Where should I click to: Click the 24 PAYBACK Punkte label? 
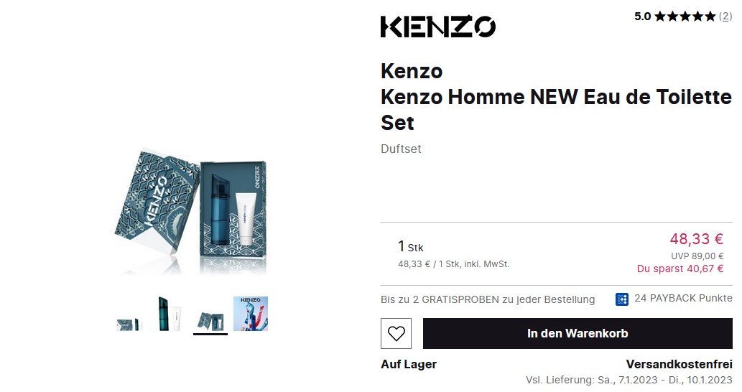click(x=683, y=299)
